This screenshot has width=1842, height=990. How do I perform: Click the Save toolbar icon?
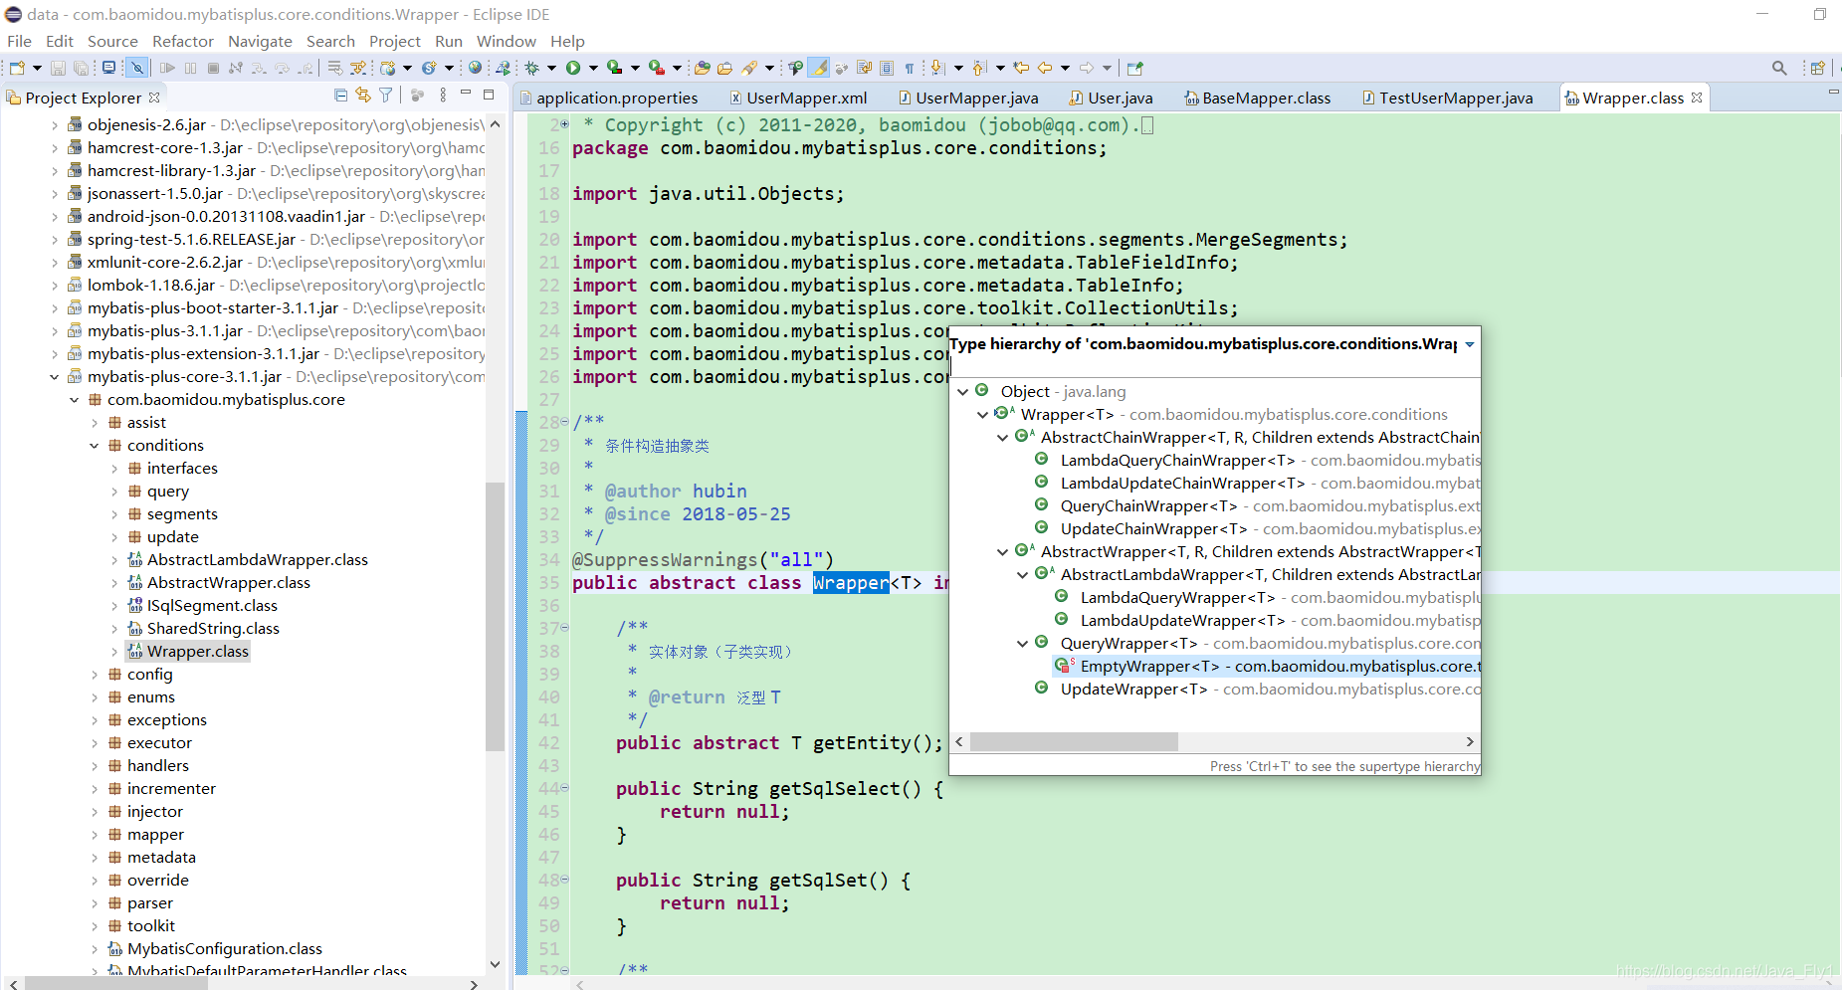point(58,68)
